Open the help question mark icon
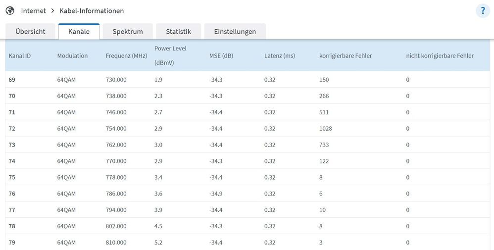The height and width of the screenshot is (250, 494). tap(483, 11)
